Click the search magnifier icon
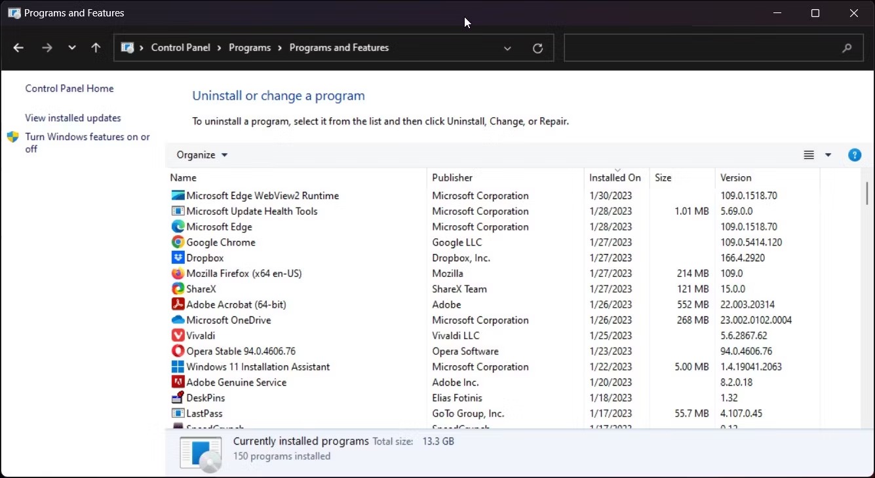This screenshot has width=875, height=478. [847, 48]
